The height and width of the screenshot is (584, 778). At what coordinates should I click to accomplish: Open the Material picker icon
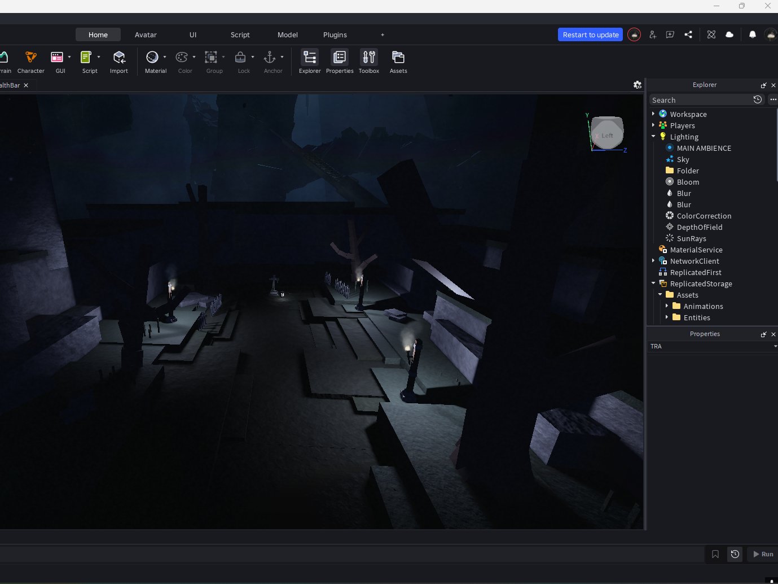[x=152, y=57]
